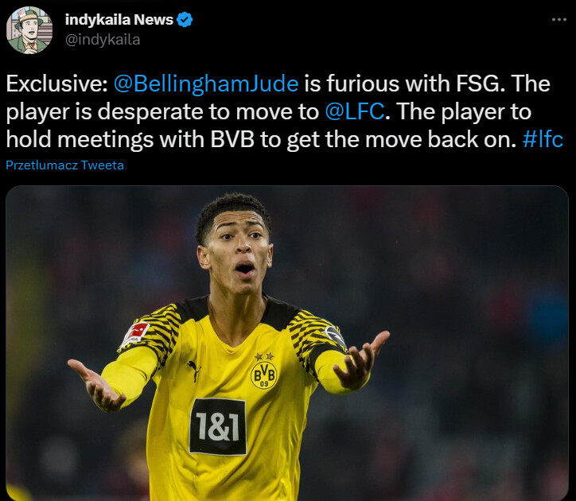The width and height of the screenshot is (576, 501).
Task: Click the BVB 09 crest in photo
Action: tap(264, 371)
